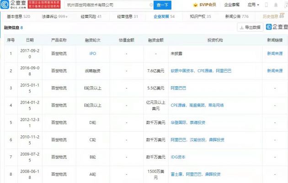The height and width of the screenshot is (183, 288).
Task: Open 新闻来源 link for the IPO row
Action: [x=275, y=54]
